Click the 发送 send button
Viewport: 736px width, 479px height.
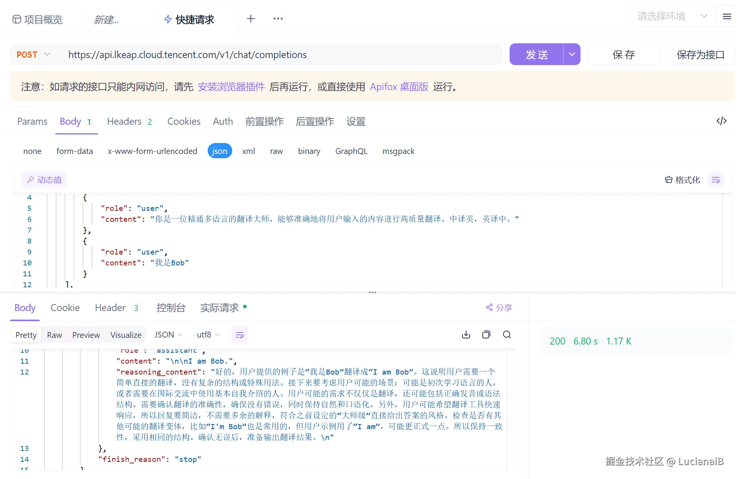537,55
